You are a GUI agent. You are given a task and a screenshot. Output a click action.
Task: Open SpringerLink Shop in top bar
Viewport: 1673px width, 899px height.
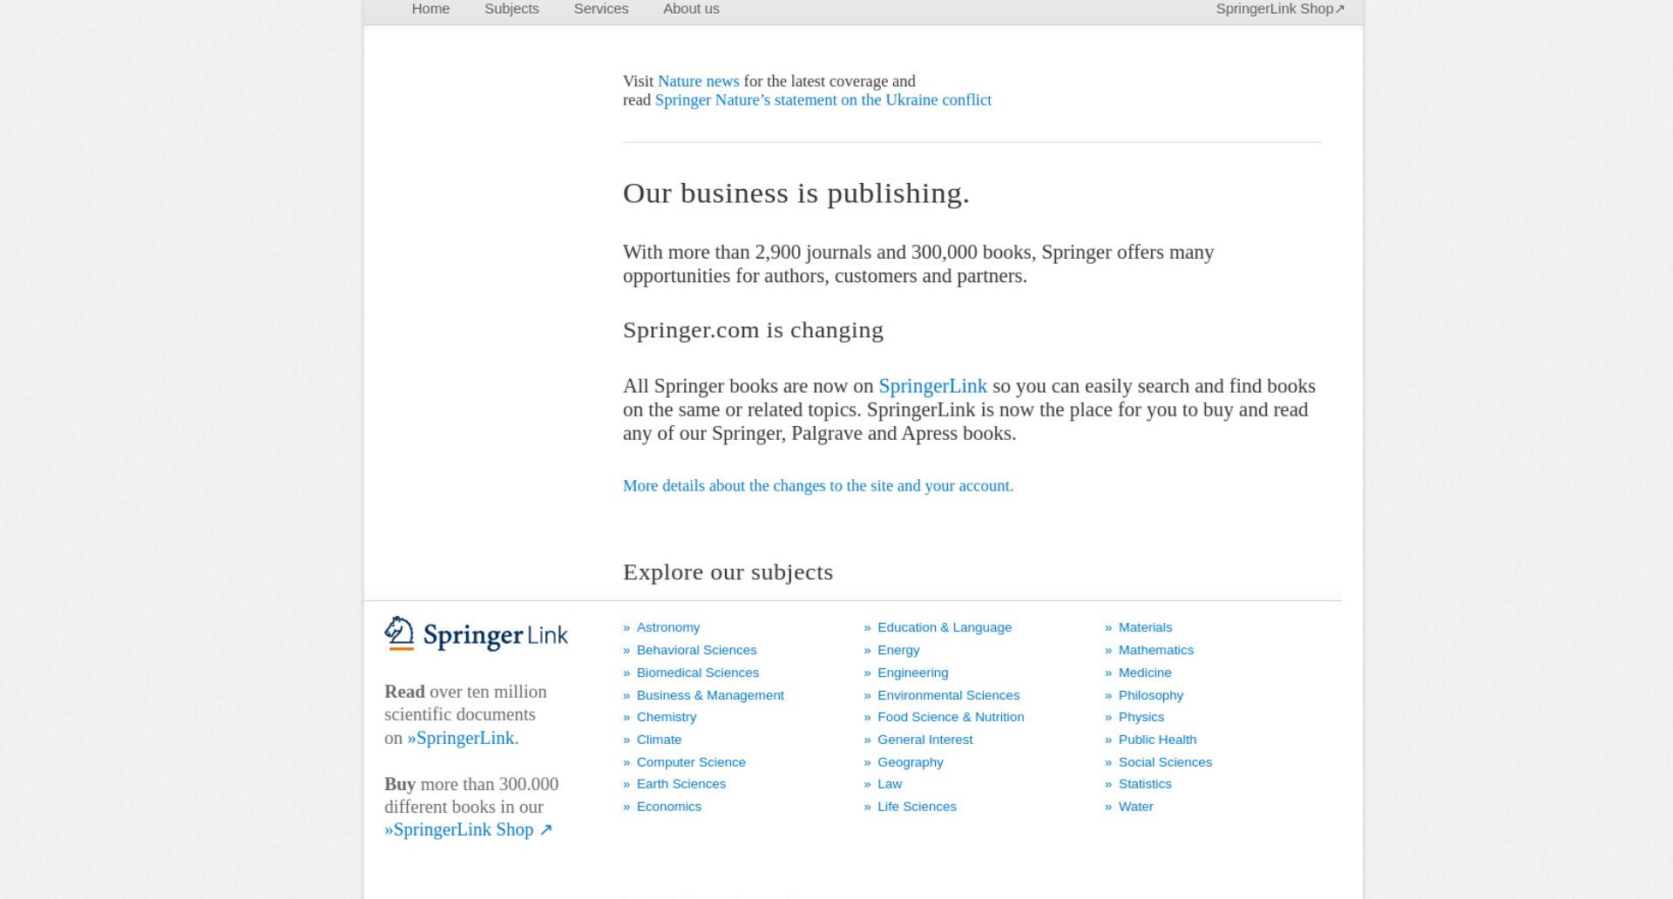[1280, 9]
